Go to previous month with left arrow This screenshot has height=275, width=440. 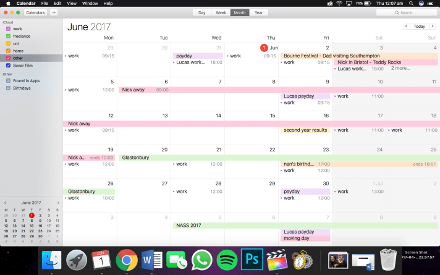pos(406,27)
